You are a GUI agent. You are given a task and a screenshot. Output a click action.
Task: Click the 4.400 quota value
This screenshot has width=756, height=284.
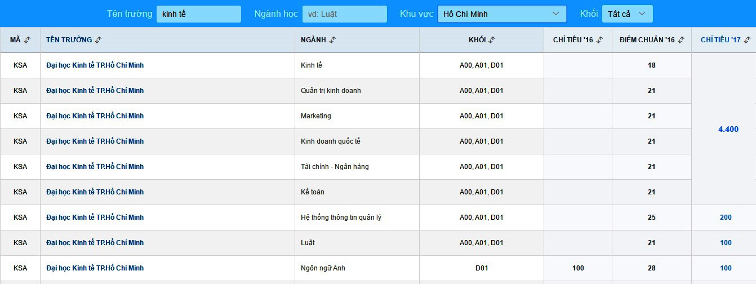point(728,129)
